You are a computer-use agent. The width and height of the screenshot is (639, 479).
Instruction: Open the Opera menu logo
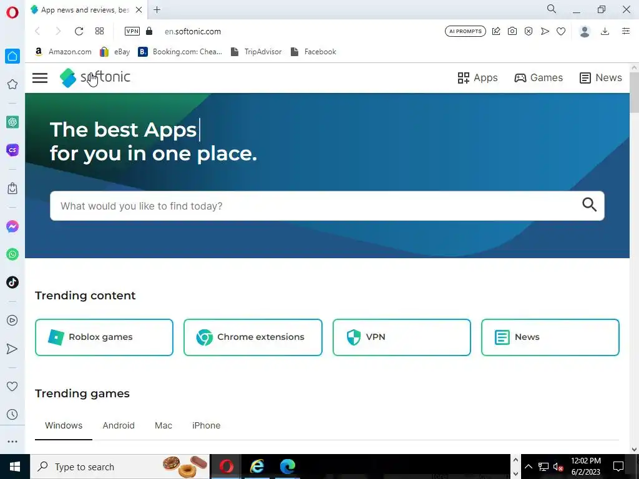click(x=12, y=12)
